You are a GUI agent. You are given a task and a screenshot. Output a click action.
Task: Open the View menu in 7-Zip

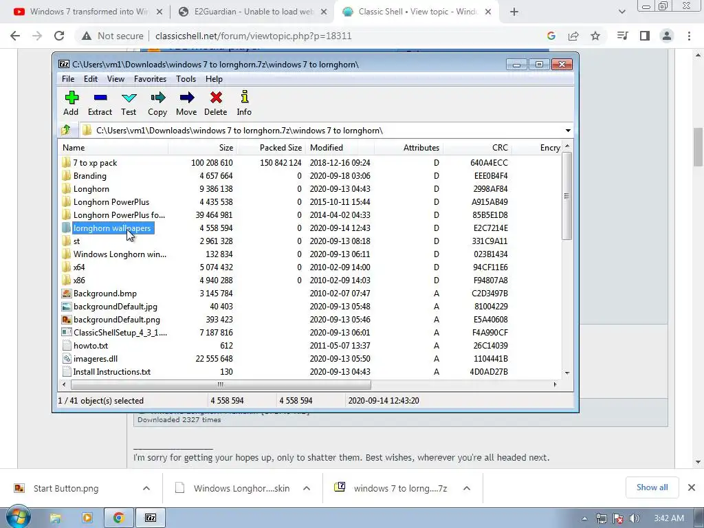(115, 79)
